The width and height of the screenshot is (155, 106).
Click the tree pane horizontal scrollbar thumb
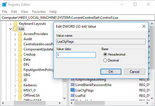click(30, 103)
